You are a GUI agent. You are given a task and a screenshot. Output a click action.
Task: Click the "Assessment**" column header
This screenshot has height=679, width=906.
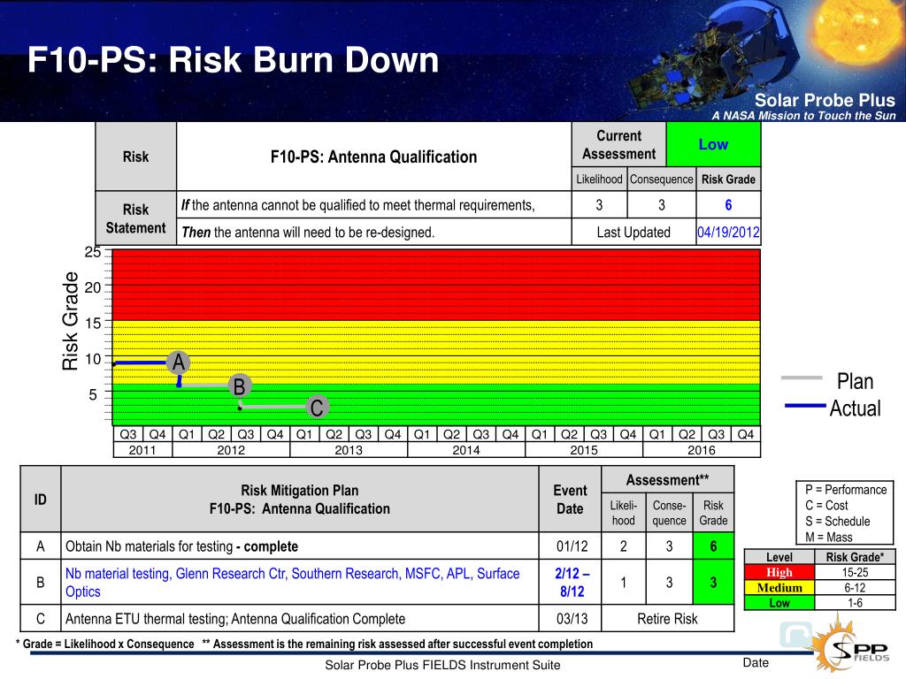[667, 480]
